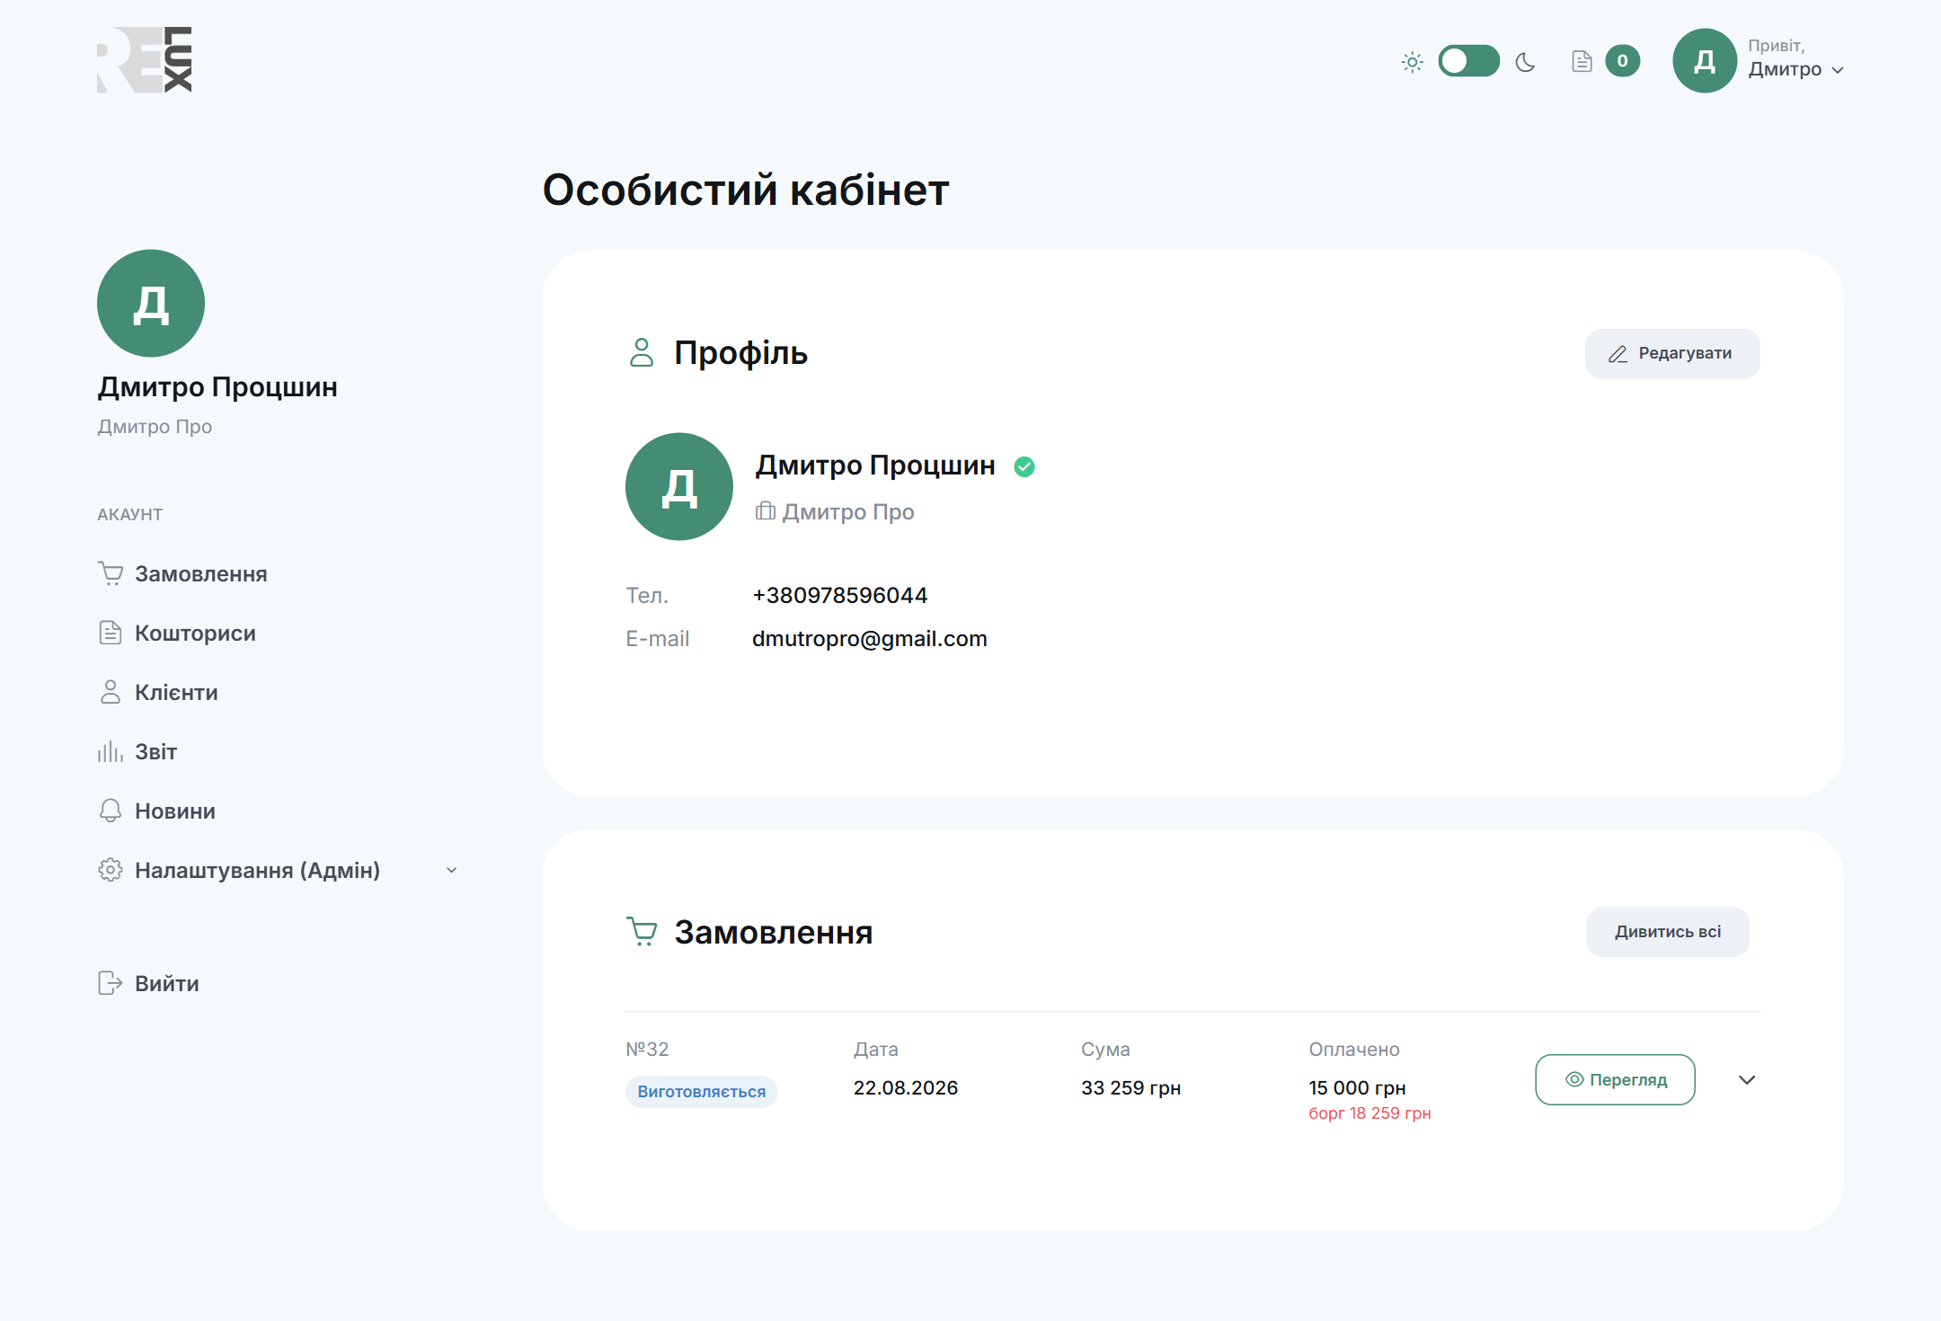Click the red debt text борг 18 259 грн
Viewport: 1941px width, 1321px height.
pos(1369,1113)
